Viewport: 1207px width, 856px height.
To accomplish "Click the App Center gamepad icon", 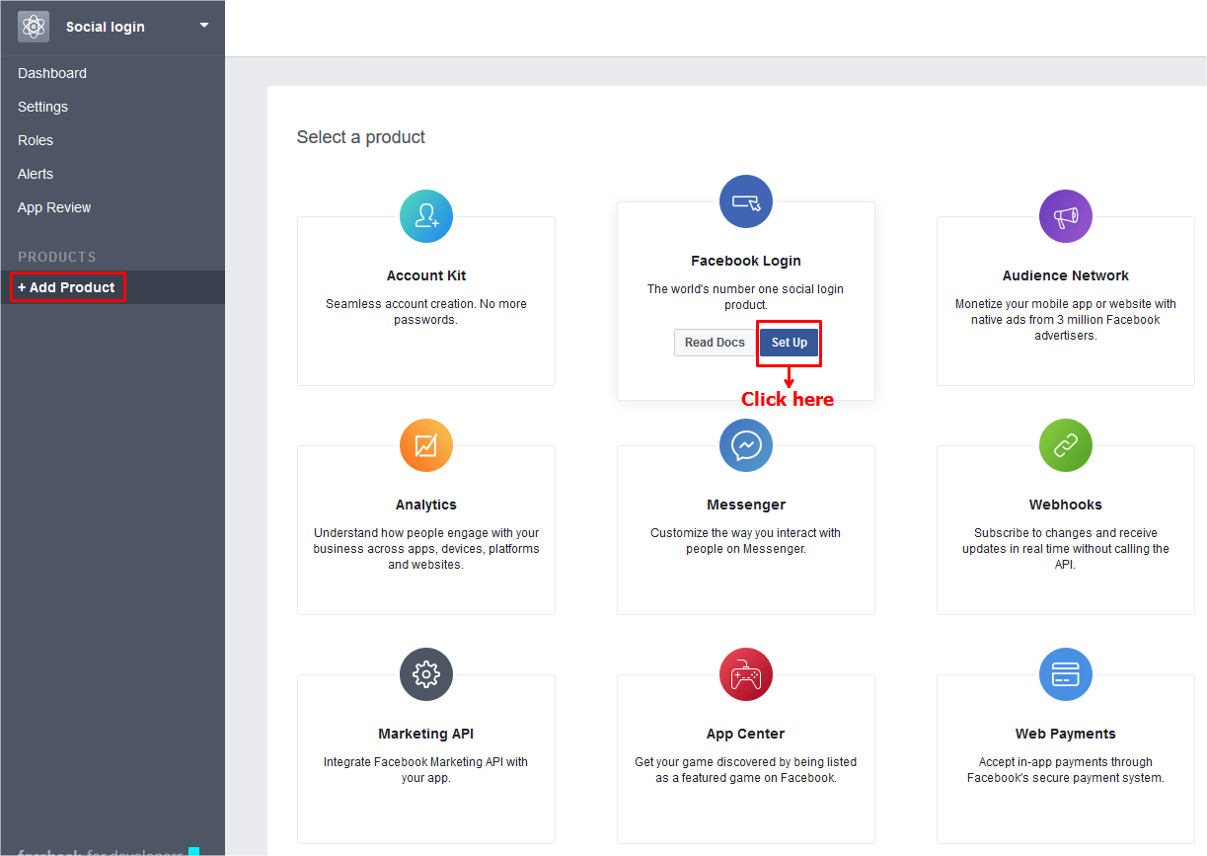I will [746, 674].
